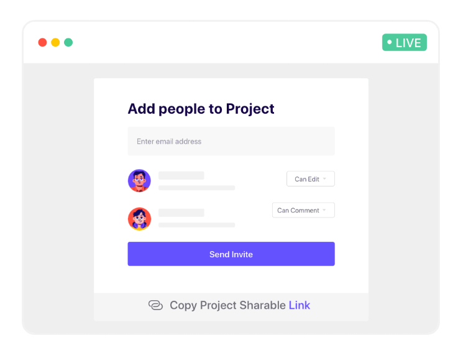458x353 pixels.
Task: Click the small arrow next to Can Edit
Action: click(324, 178)
